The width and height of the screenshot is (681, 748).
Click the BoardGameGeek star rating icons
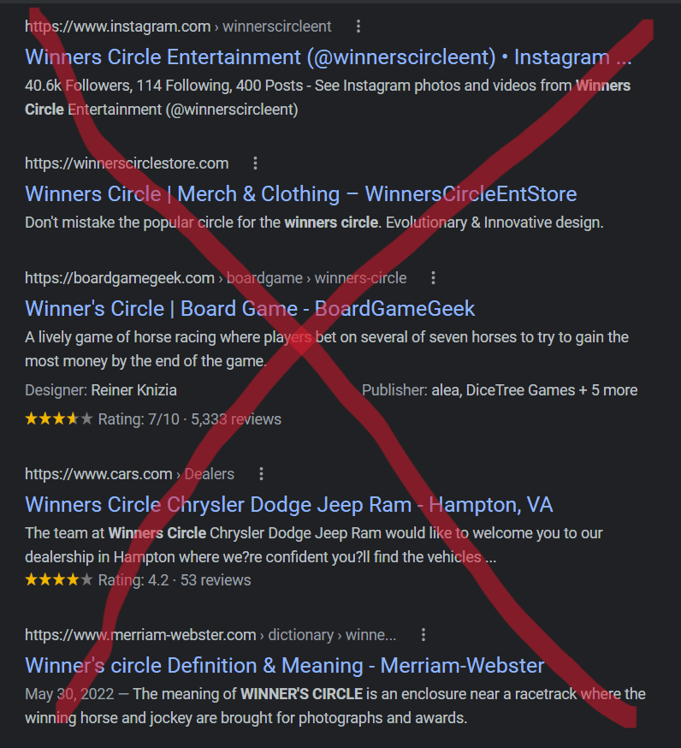coord(59,419)
